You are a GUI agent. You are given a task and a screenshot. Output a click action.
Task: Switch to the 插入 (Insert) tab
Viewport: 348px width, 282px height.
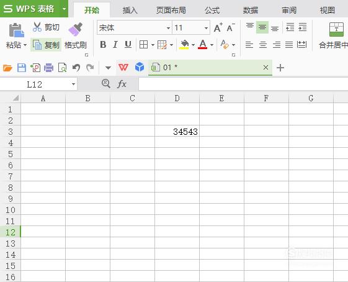130,10
